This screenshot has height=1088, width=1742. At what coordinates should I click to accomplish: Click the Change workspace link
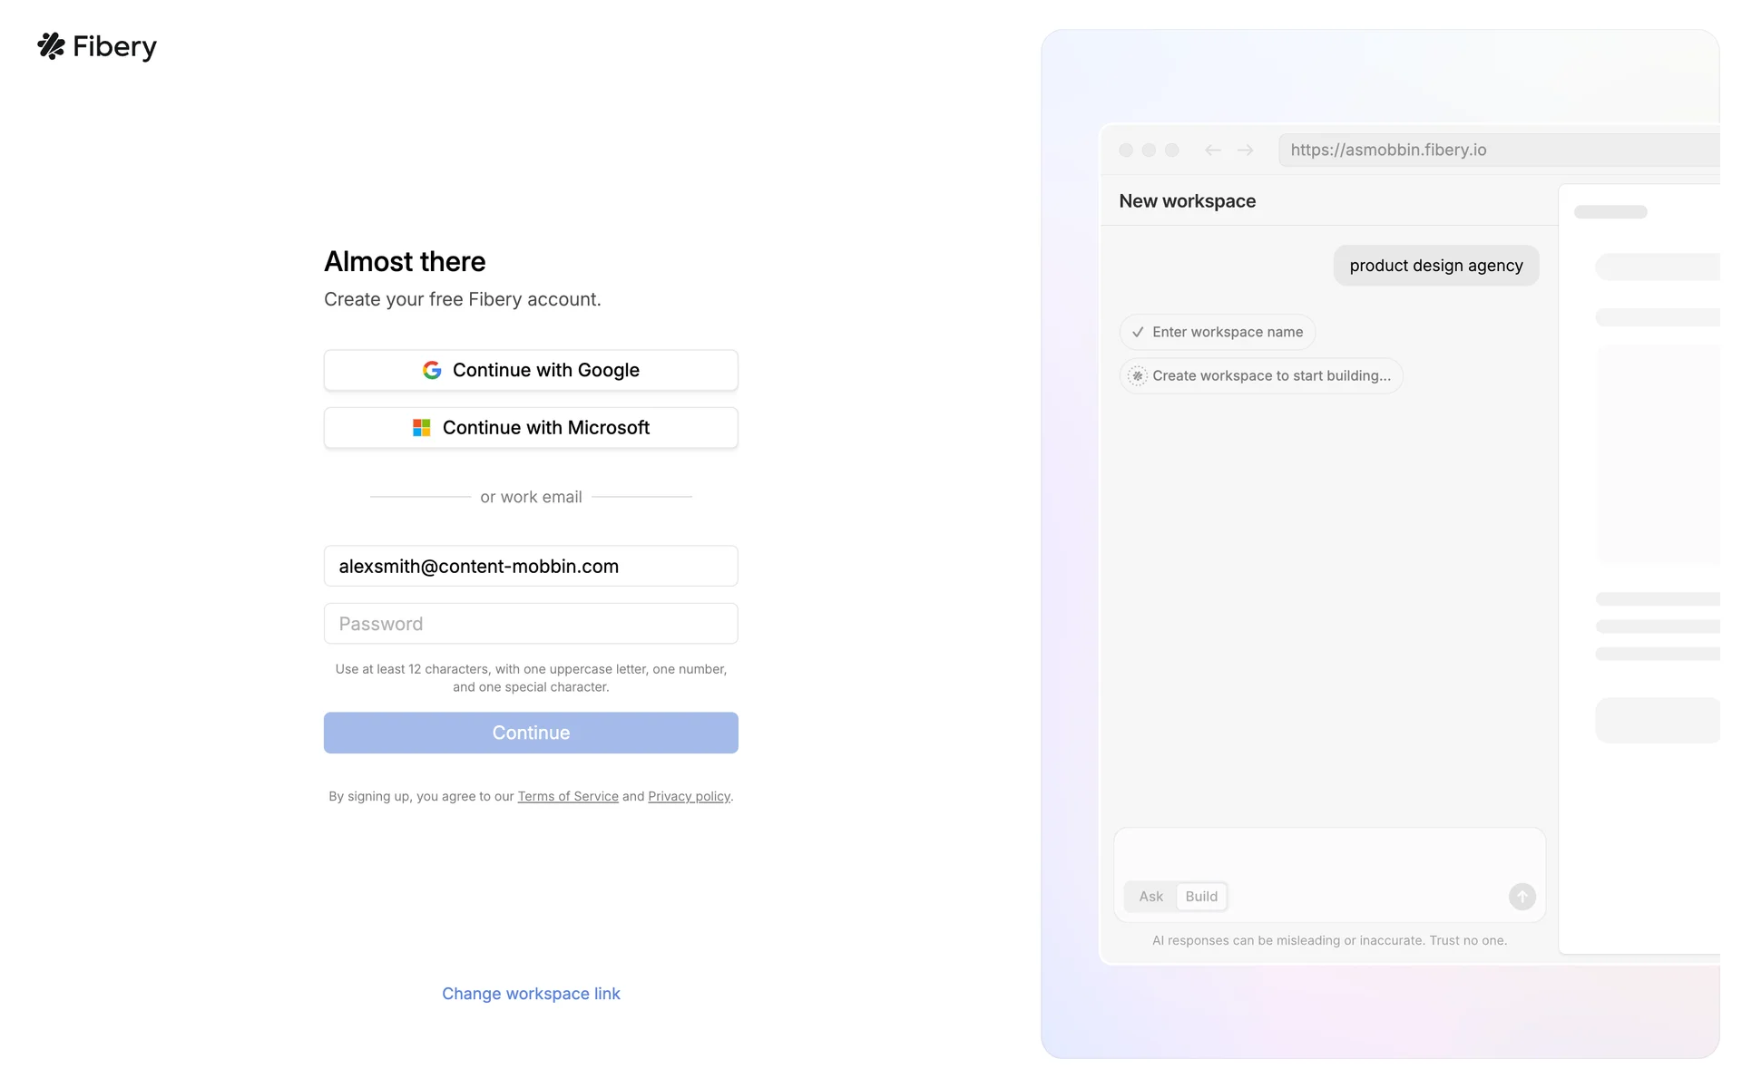(531, 994)
